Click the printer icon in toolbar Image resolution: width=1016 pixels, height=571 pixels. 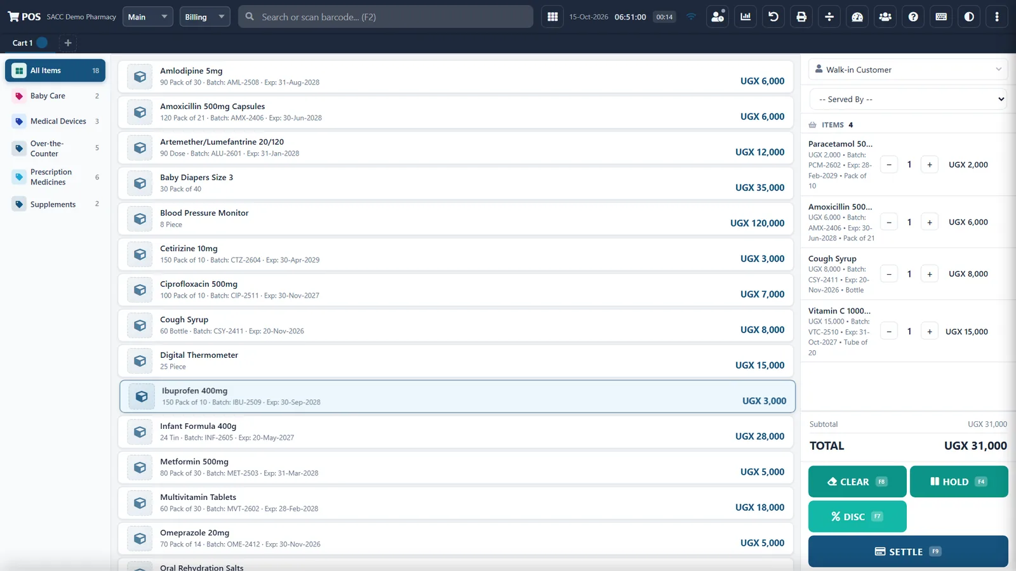coord(801,17)
